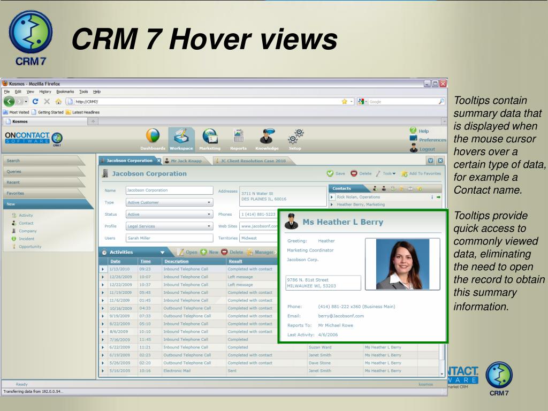Expand the Recent sidebar panel
548x411 pixels.
click(x=44, y=182)
